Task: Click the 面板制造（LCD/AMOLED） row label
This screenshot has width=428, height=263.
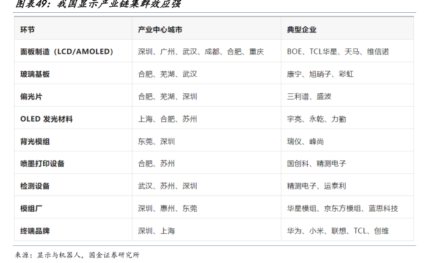Action: (x=67, y=52)
